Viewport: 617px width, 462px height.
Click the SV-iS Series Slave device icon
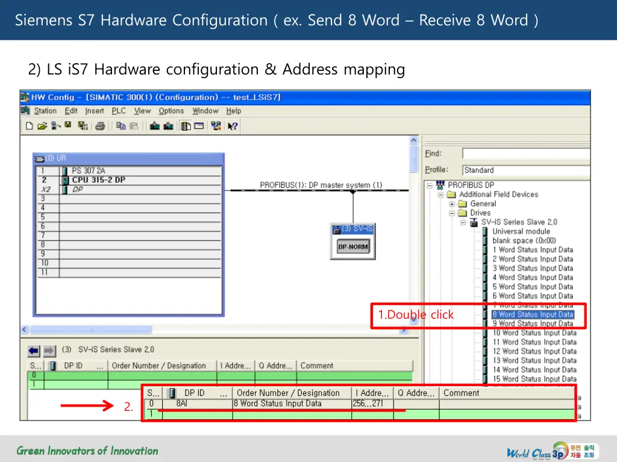[474, 223]
